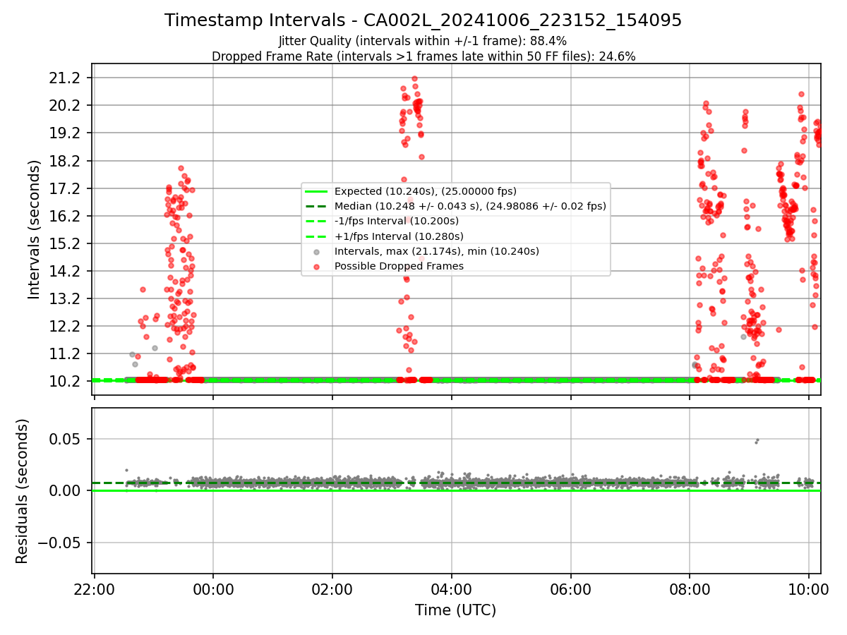Viewport: 847px width, 635px height.
Task: Click the red dot swatch for Possible Dropped Frames
Action: tap(317, 267)
